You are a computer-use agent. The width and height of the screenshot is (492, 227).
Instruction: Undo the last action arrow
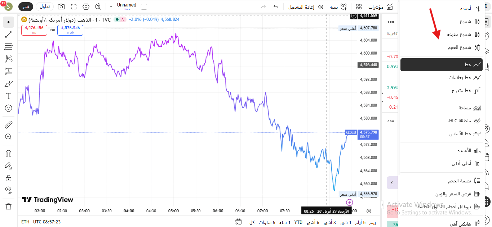click(x=276, y=7)
